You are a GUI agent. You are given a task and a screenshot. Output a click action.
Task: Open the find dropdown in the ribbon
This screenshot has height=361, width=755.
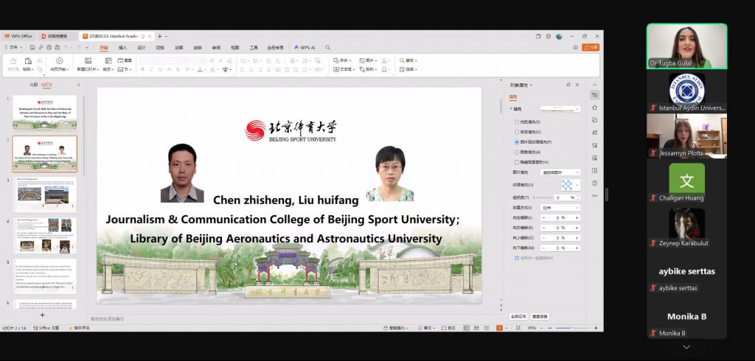(x=408, y=60)
